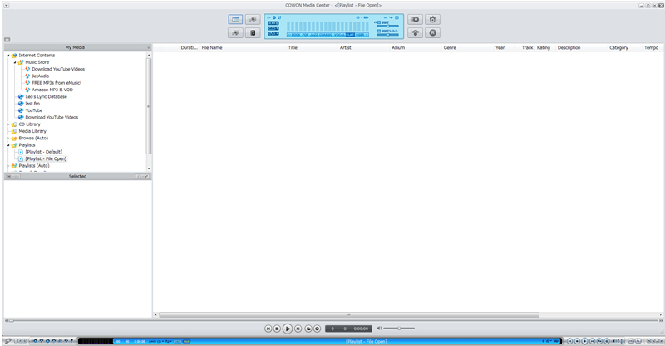Expand the CD Library tree node
This screenshot has width=665, height=346.
(x=8, y=124)
